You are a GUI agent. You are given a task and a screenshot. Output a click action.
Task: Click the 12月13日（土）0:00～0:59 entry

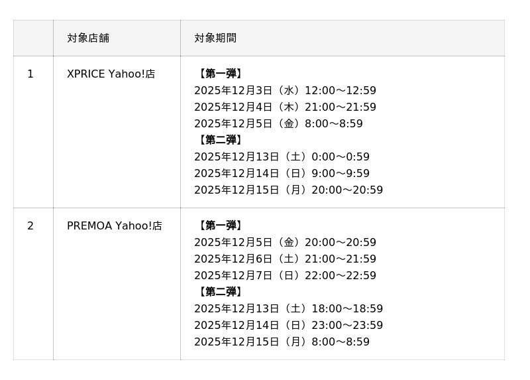coord(282,157)
